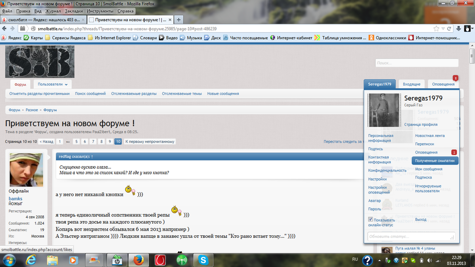The image size is (475, 267).
Task: Open Игнорируемые пользователи link
Action: [428, 188]
